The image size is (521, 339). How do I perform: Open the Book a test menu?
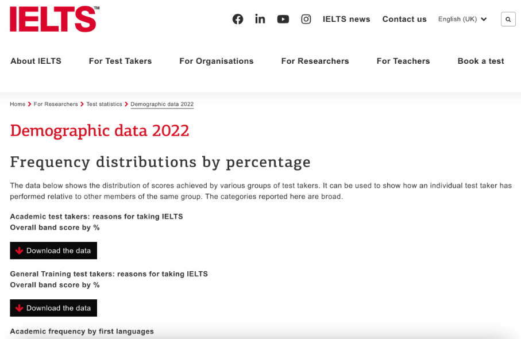[481, 61]
